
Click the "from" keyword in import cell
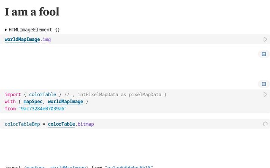point(10,109)
